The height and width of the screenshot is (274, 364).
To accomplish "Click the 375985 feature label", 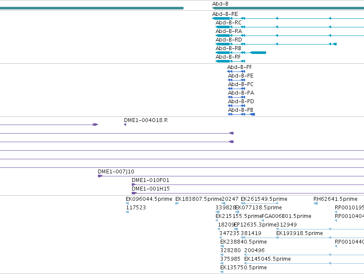I will pyautogui.click(x=230, y=259).
